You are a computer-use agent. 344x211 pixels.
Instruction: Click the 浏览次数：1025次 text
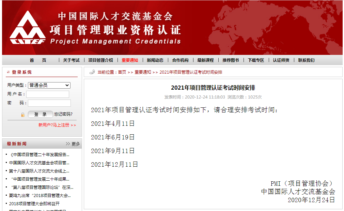[x=245, y=97]
